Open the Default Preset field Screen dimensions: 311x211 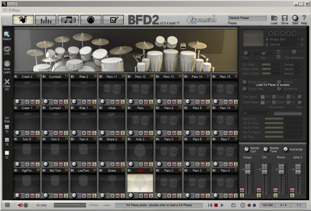[247, 18]
